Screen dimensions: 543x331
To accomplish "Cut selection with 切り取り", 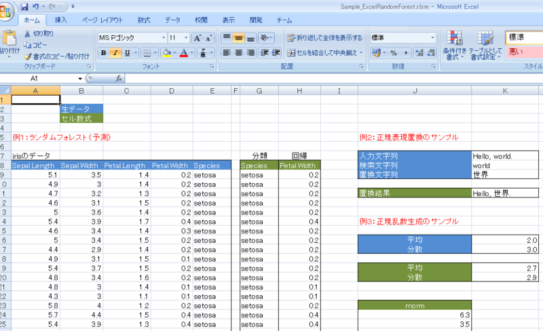I will coord(39,34).
